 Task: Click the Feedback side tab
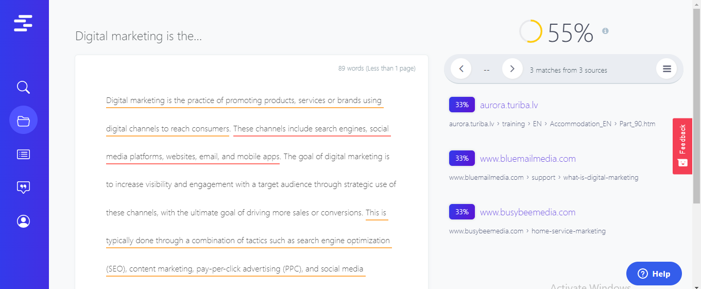[x=682, y=146]
